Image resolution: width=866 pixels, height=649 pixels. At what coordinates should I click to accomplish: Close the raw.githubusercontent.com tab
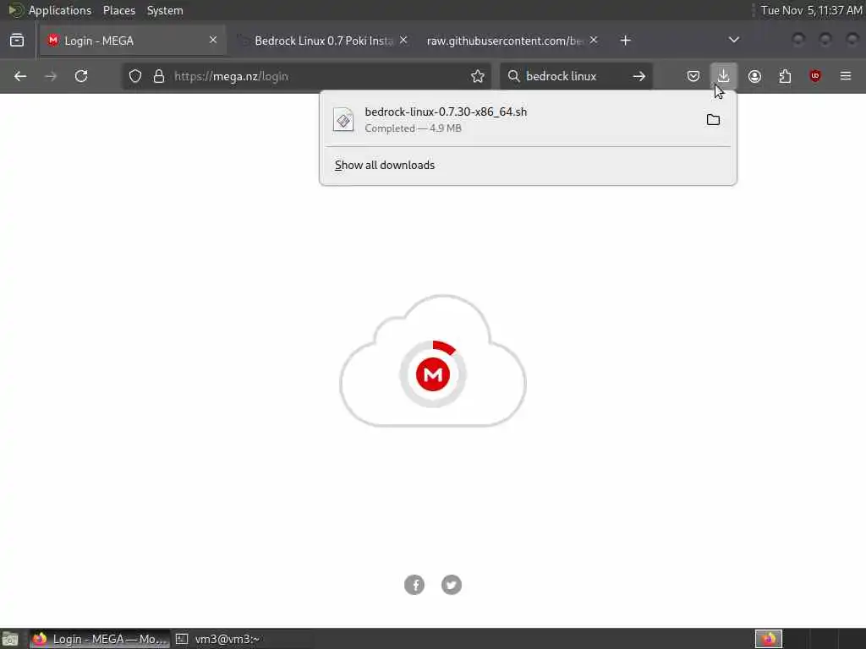coord(594,40)
